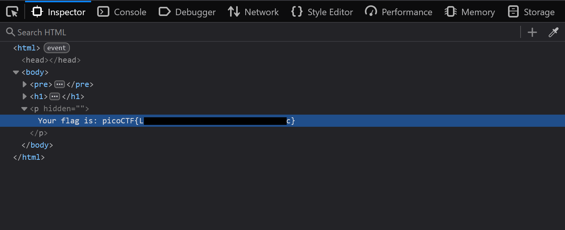Open the Network panel icon
This screenshot has width=565, height=230.
(233, 12)
